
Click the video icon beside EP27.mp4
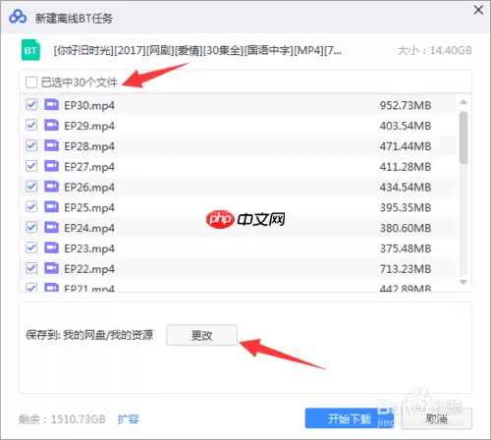click(x=51, y=166)
